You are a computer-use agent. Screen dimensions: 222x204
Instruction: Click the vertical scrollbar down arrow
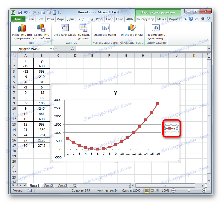click(209, 181)
